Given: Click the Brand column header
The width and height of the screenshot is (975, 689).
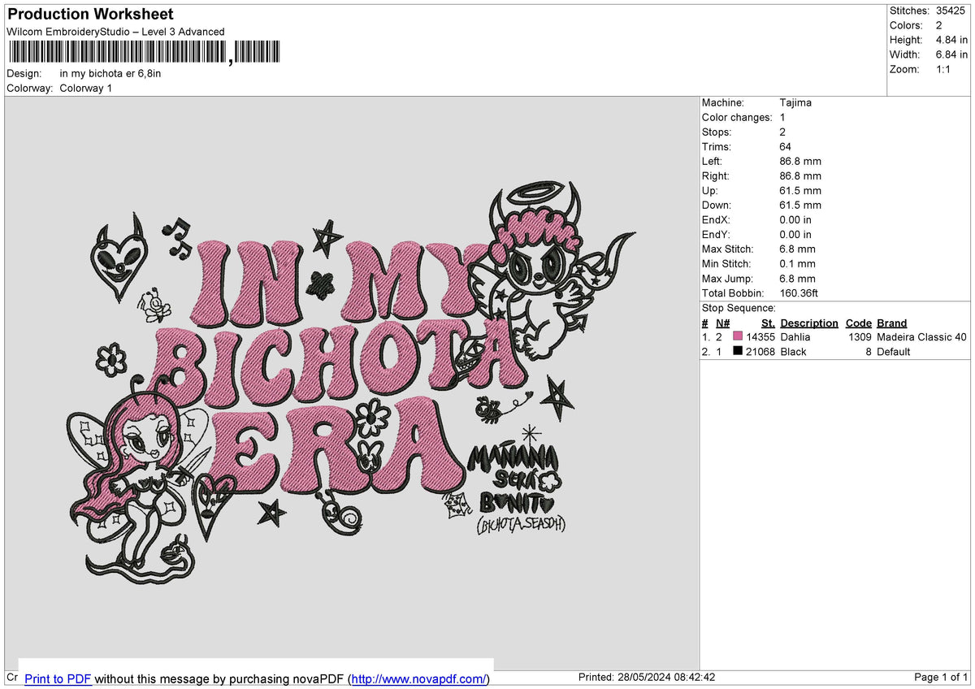Looking at the screenshot, I should [x=892, y=323].
